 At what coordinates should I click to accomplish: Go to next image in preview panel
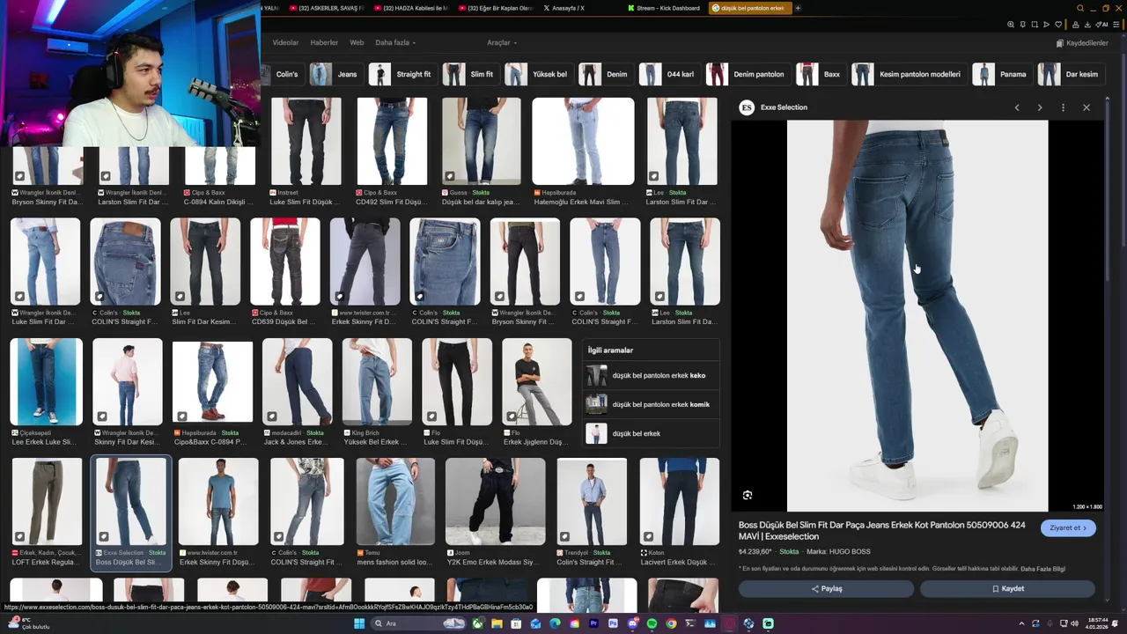[x=1040, y=107]
